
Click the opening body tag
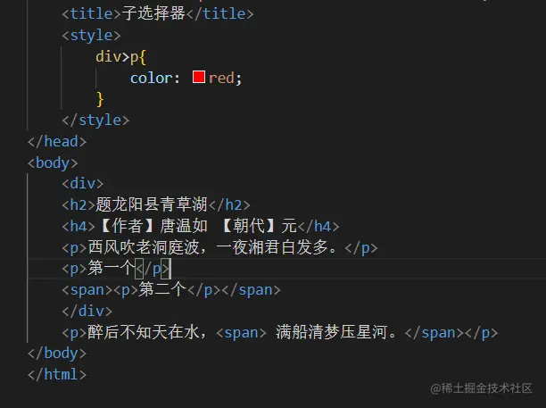[x=53, y=162]
